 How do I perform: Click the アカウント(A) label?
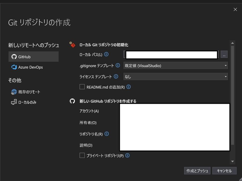(x=89, y=111)
